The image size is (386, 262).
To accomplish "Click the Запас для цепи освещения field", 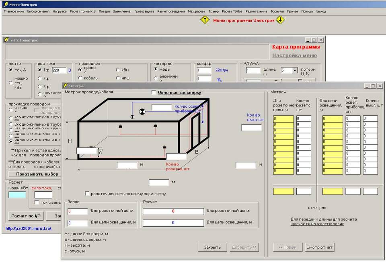I will coord(78,223).
